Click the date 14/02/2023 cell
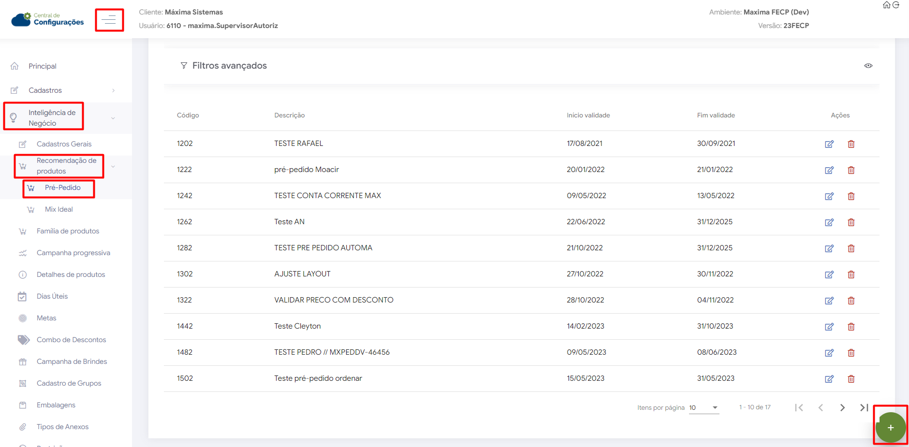This screenshot has width=909, height=447. [586, 326]
